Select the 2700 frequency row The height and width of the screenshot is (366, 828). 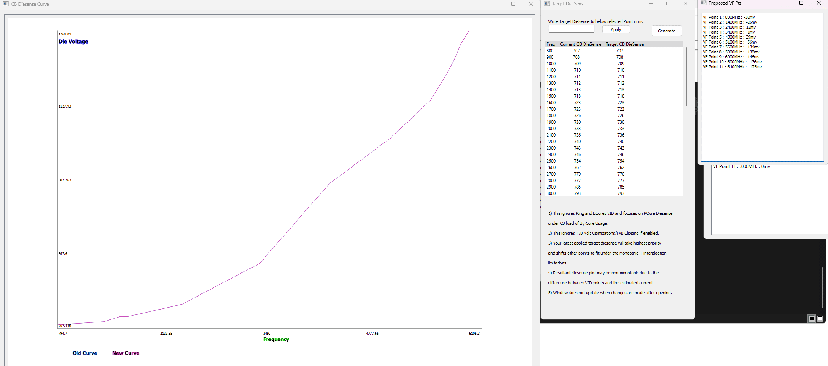click(x=614, y=174)
